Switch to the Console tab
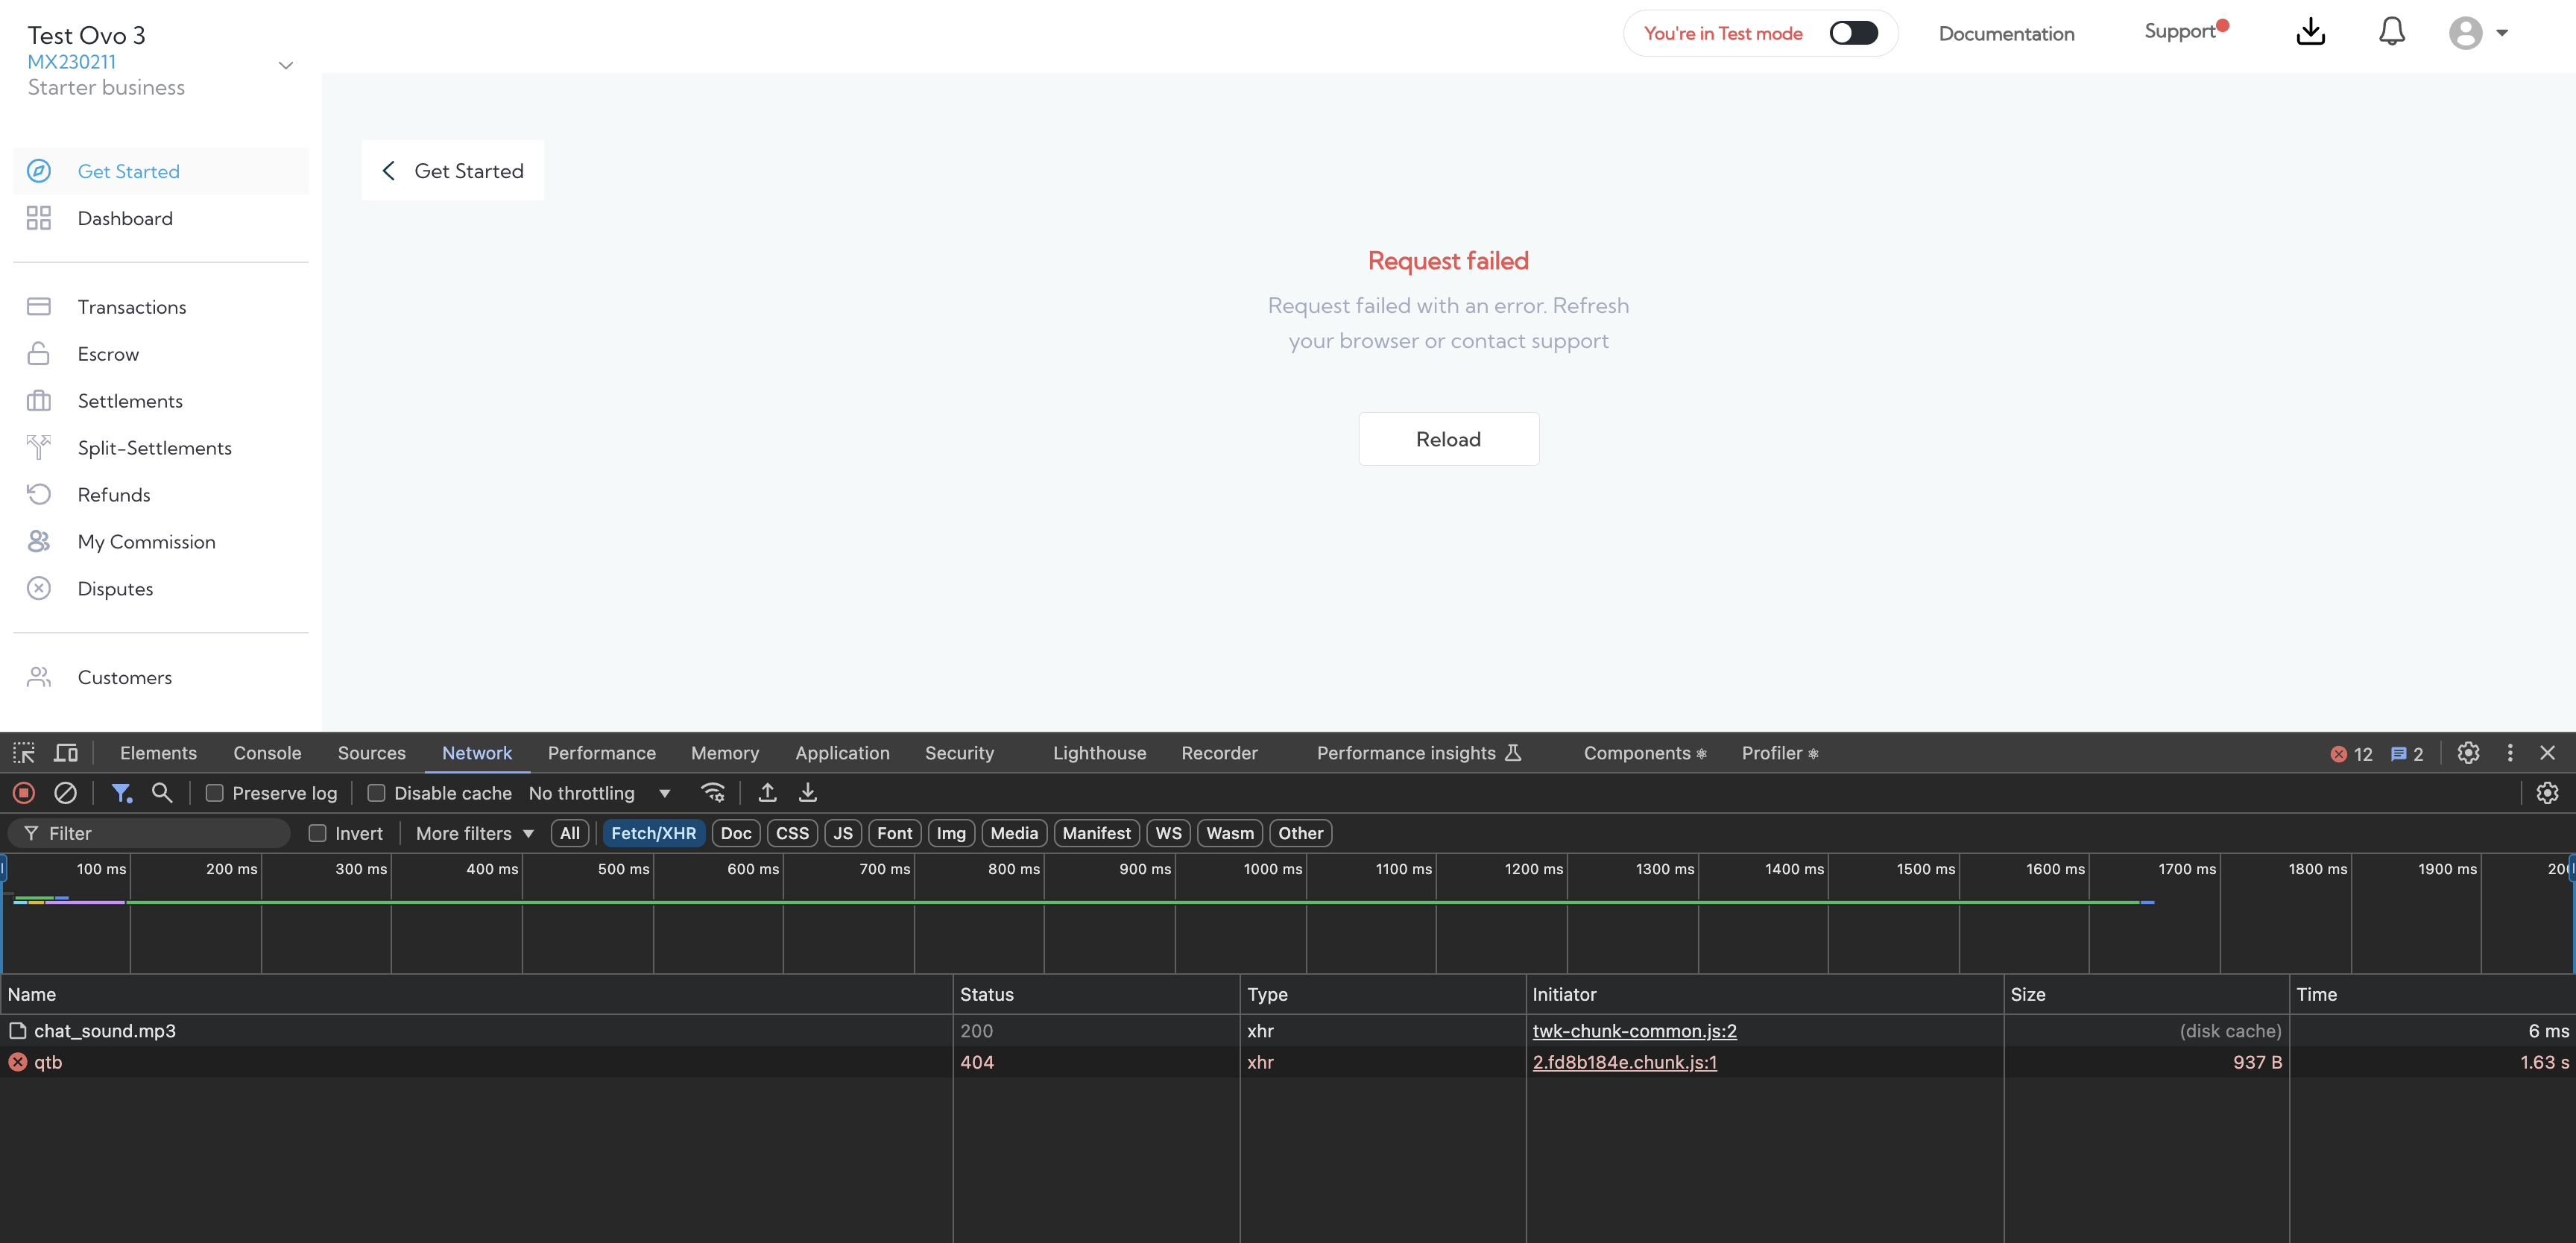The height and width of the screenshot is (1243, 2576). pyautogui.click(x=267, y=753)
